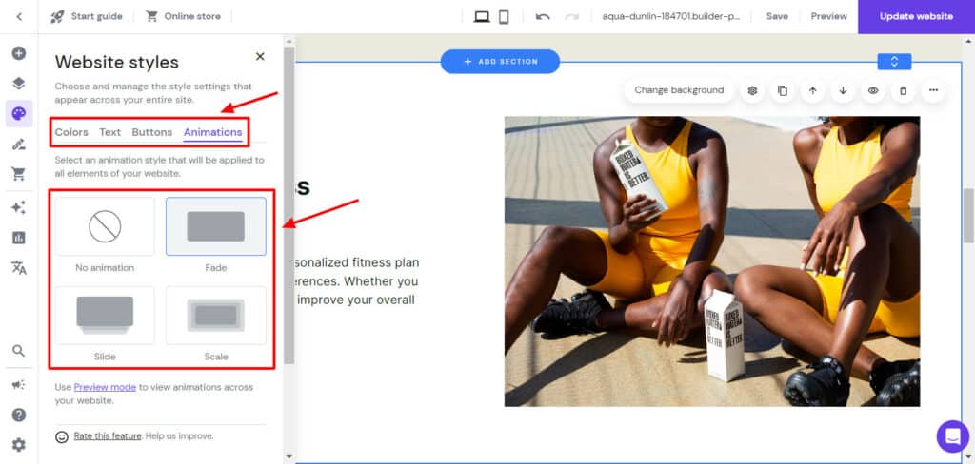Click the Update website button
Image resolution: width=975 pixels, height=464 pixels.
pos(916,16)
